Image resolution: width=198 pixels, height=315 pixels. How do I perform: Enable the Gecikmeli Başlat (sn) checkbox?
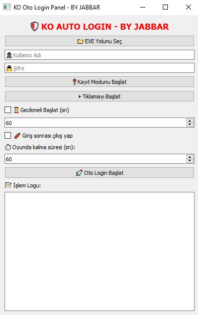pos(8,110)
